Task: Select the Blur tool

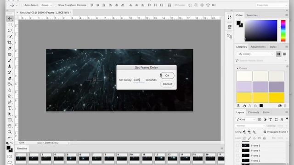Action: pyautogui.click(x=10, y=90)
